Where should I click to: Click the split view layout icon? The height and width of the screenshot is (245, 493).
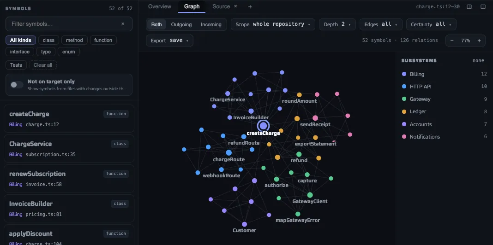click(x=483, y=6)
